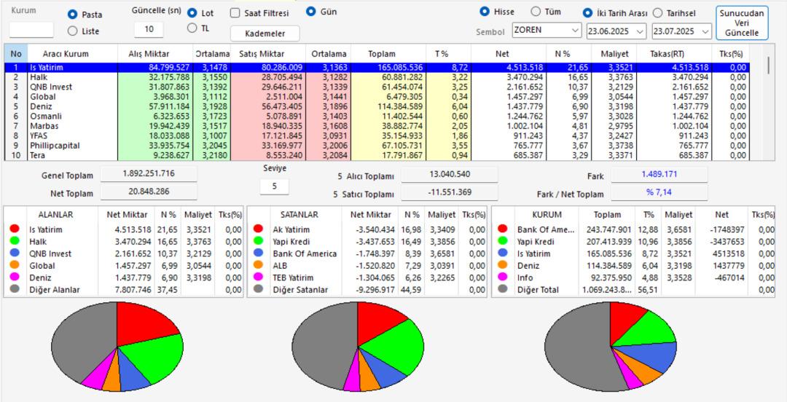
Task: Click the Net Toplam value 20.848.286
Action: click(149, 192)
